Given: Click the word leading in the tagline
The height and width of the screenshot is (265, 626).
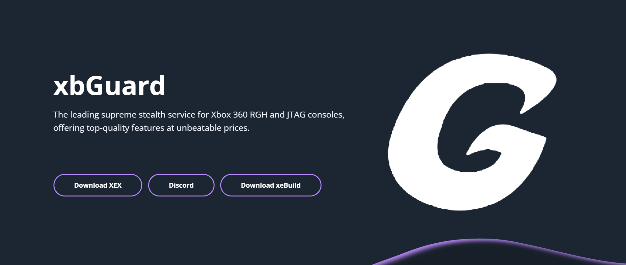Looking at the screenshot, I should [84, 115].
